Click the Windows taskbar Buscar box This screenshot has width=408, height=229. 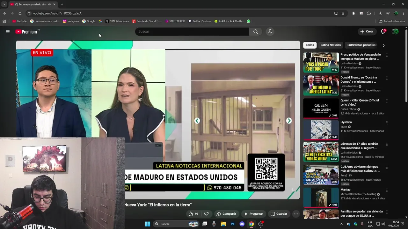(176, 224)
